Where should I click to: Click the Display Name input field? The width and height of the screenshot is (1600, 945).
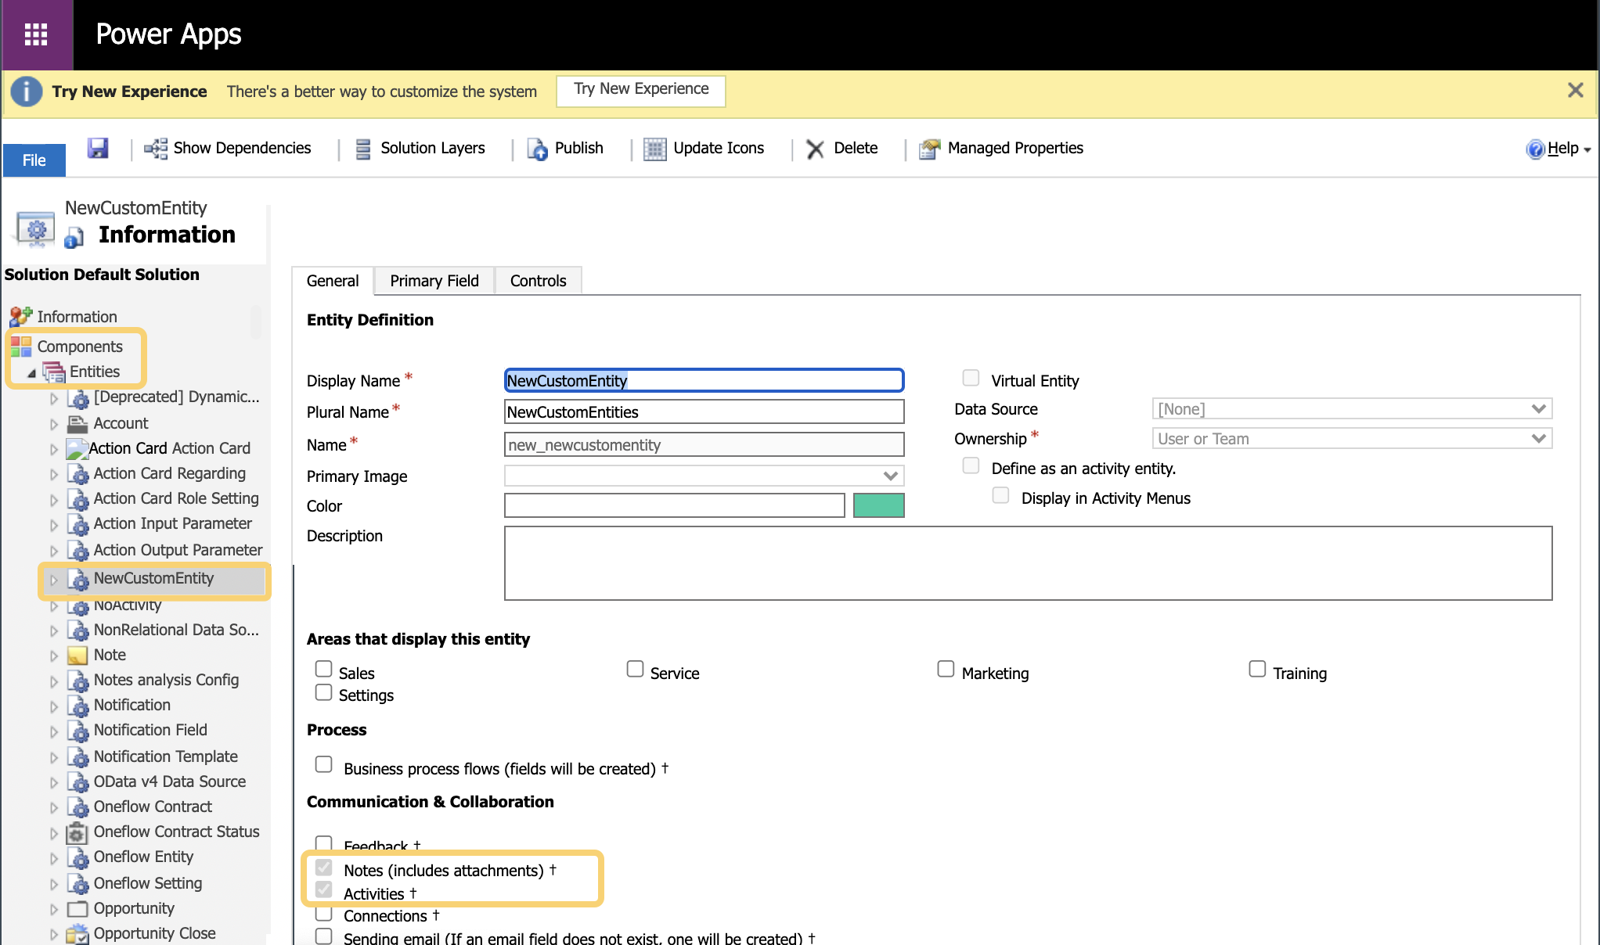[705, 380]
